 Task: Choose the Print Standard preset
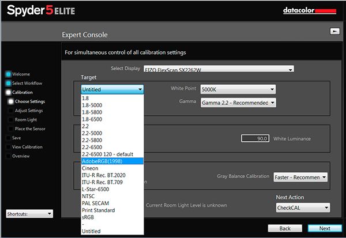coord(112,210)
